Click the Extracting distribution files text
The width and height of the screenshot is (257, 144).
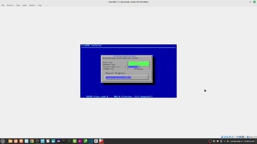click(122, 58)
